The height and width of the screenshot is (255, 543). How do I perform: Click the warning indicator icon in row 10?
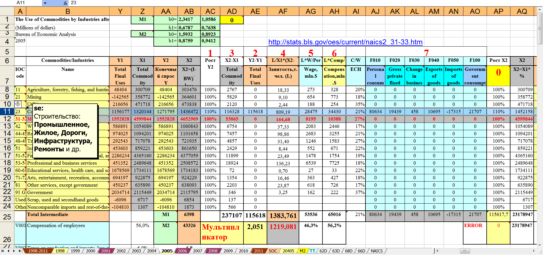tap(18, 104)
